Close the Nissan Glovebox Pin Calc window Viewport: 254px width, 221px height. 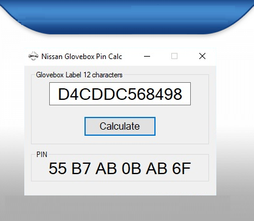point(202,56)
